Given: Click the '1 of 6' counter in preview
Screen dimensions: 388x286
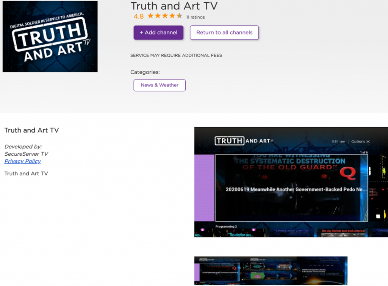Looking at the screenshot, I should pos(363,152).
